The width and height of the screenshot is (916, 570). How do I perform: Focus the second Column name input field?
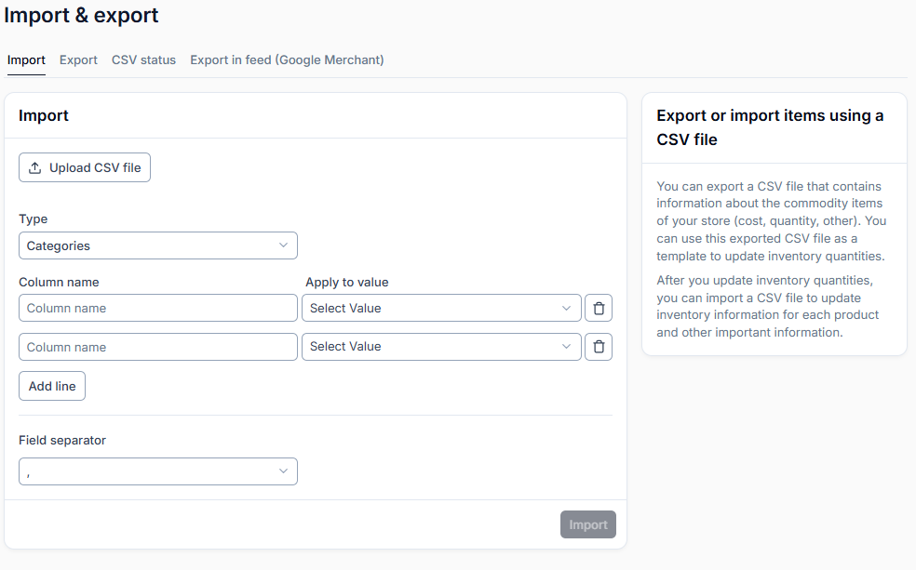[157, 347]
